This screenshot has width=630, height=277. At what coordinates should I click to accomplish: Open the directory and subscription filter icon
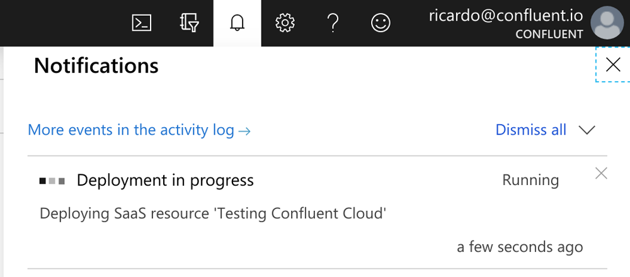(x=190, y=23)
